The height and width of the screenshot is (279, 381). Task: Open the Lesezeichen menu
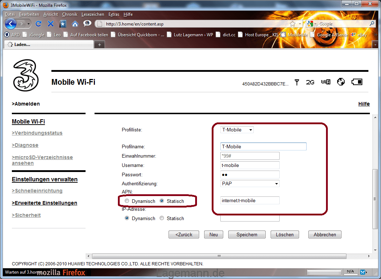coord(93,14)
